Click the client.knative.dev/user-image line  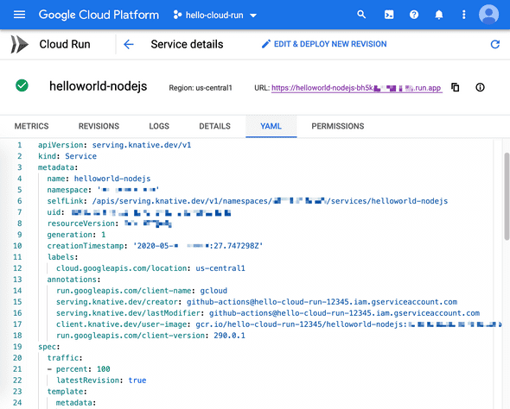278,324
